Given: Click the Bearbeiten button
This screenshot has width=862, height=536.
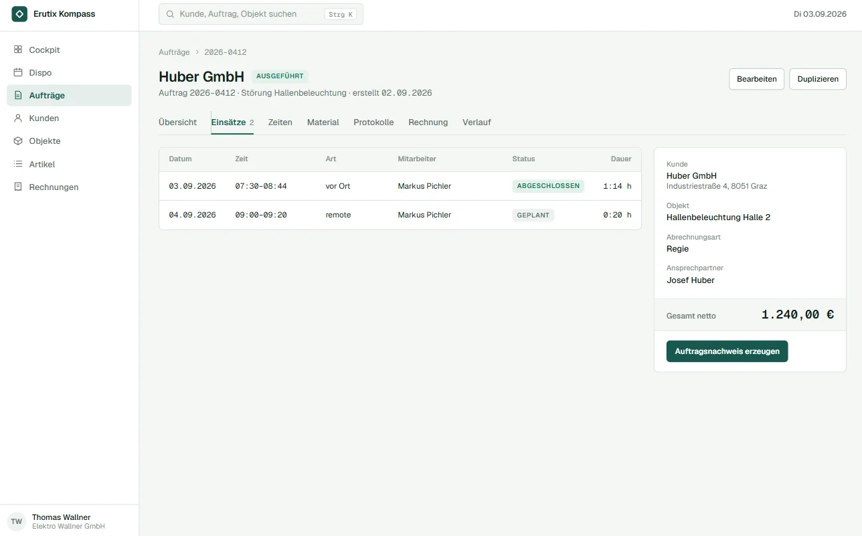Looking at the screenshot, I should pyautogui.click(x=756, y=79).
